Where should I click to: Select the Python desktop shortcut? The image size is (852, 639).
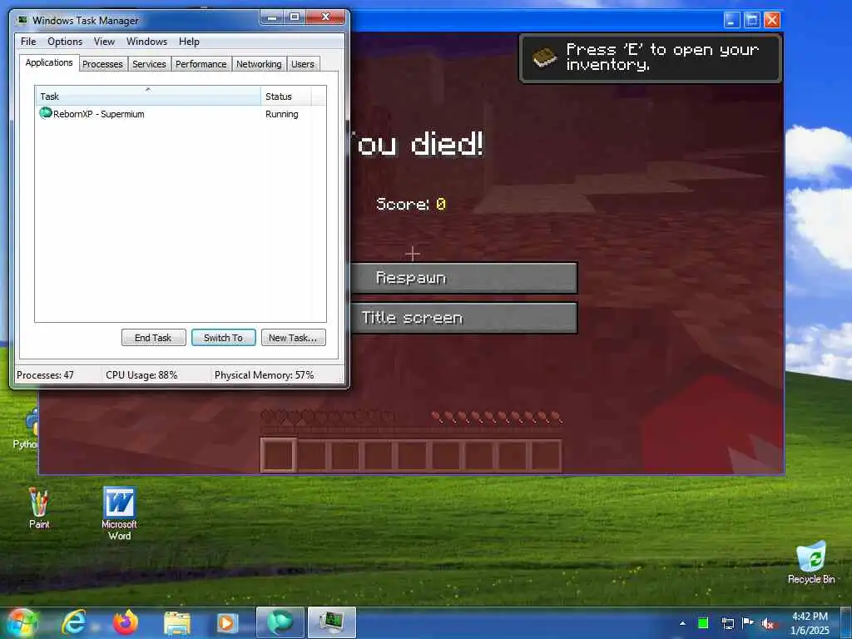(x=26, y=429)
